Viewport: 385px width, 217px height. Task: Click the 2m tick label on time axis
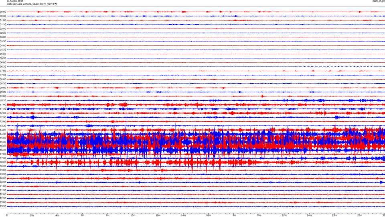(32, 215)
